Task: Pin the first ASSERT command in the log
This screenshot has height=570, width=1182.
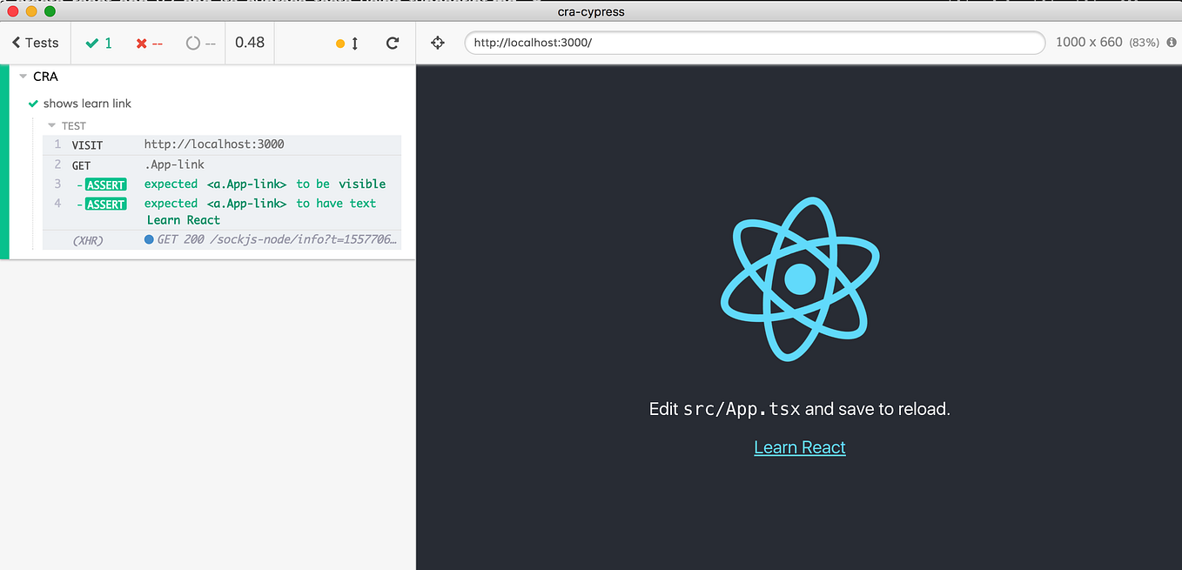Action: (105, 184)
